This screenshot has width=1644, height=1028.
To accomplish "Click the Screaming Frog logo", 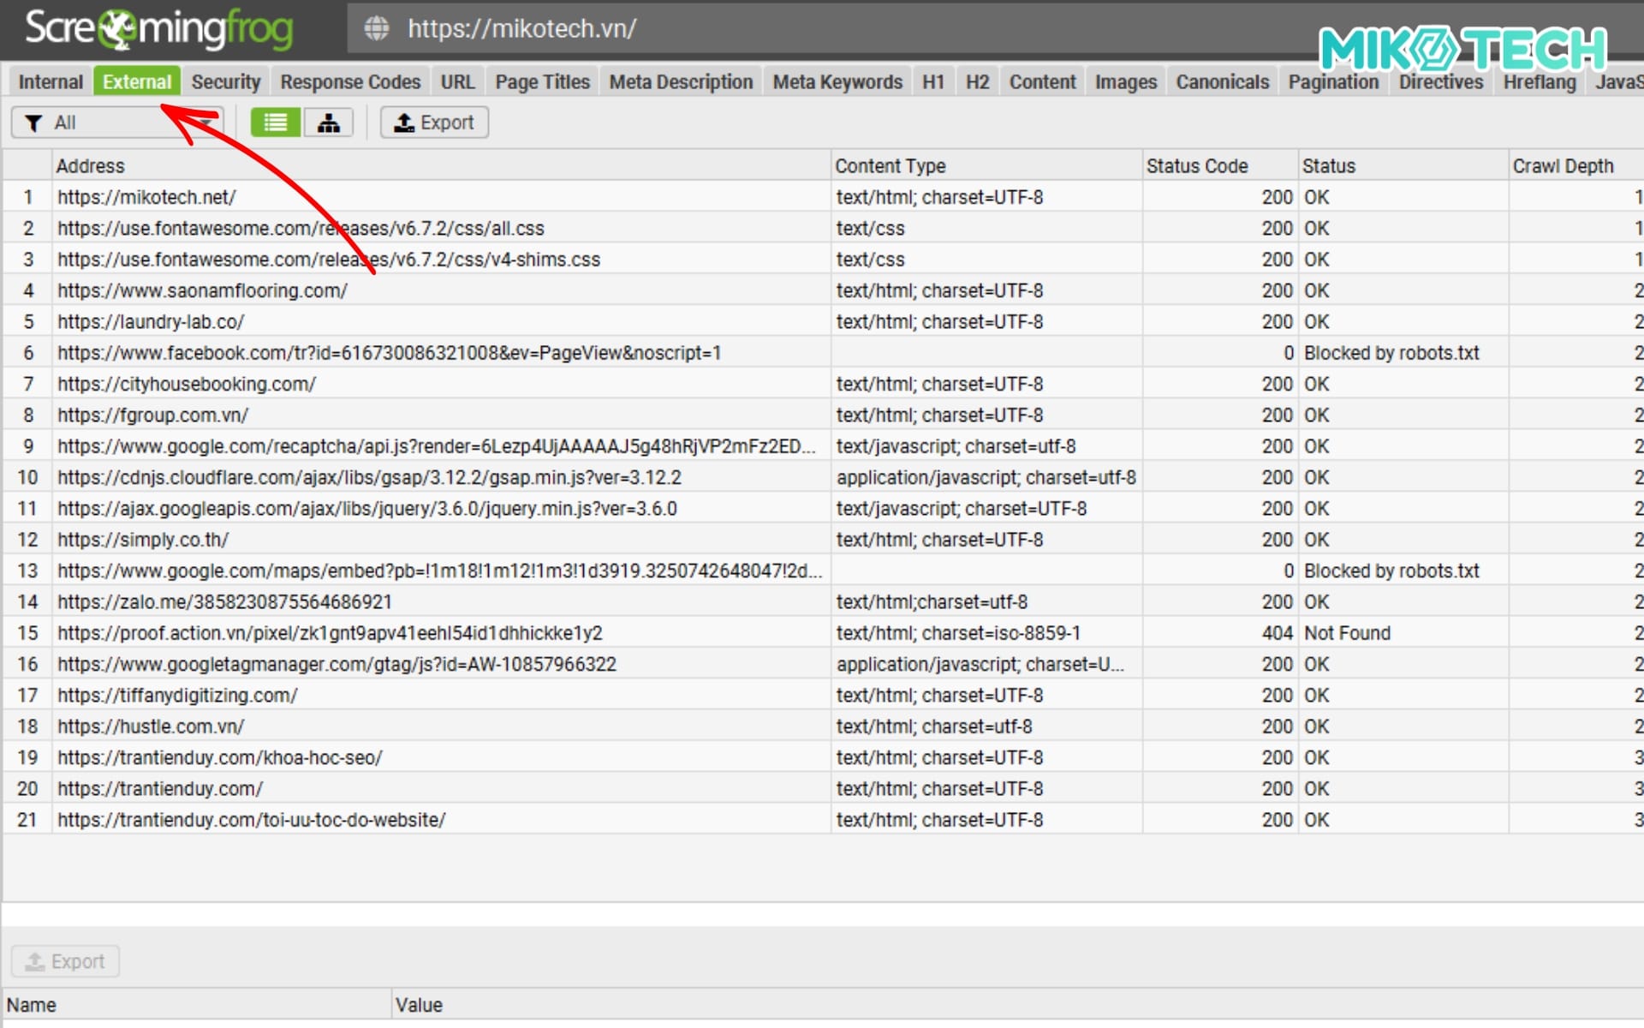I will click(159, 28).
